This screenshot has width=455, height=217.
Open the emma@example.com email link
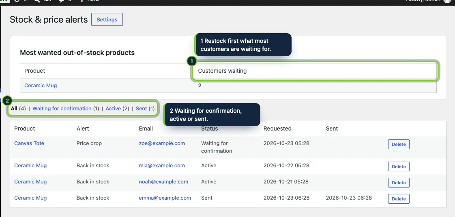point(165,198)
